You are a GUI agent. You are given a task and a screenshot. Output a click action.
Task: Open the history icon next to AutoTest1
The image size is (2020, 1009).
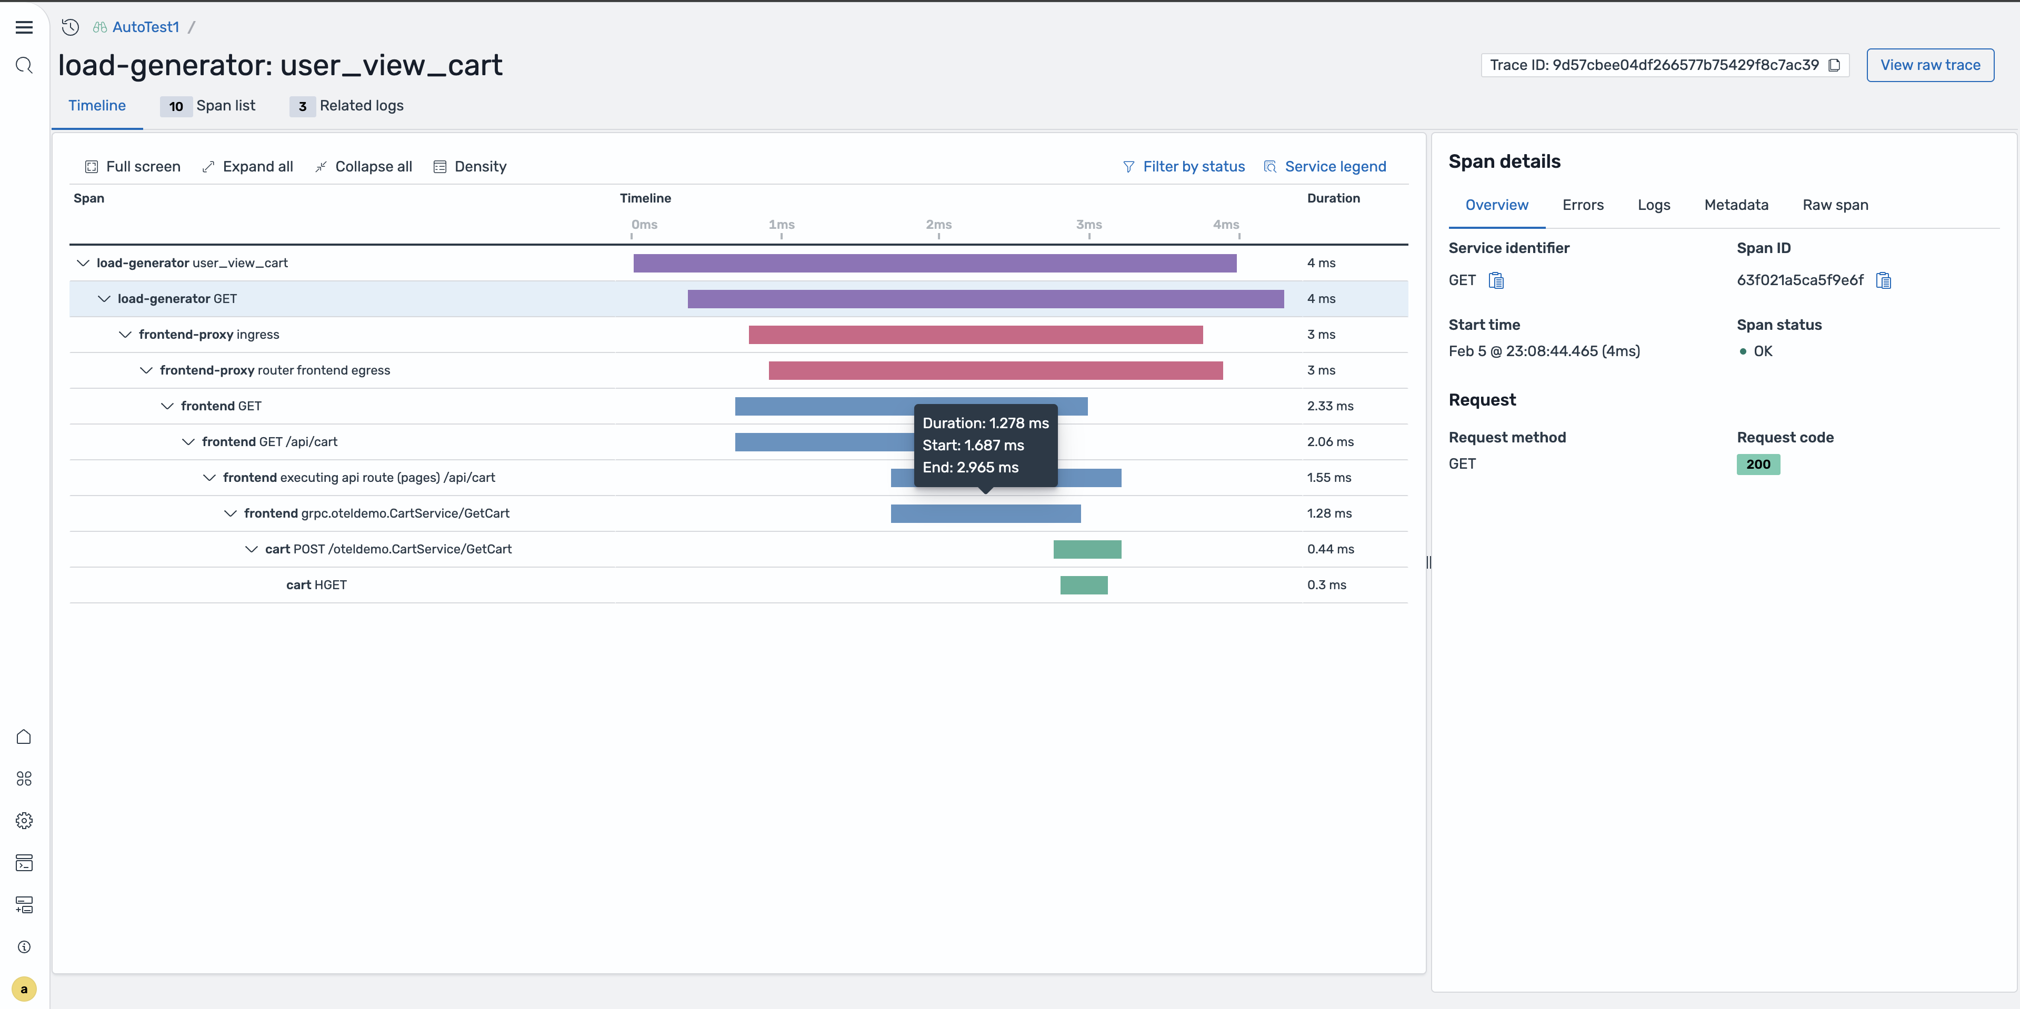point(70,26)
